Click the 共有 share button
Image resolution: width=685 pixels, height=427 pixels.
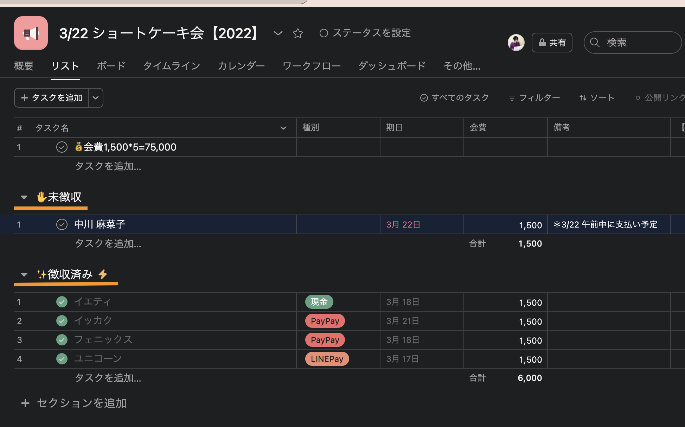(x=552, y=43)
